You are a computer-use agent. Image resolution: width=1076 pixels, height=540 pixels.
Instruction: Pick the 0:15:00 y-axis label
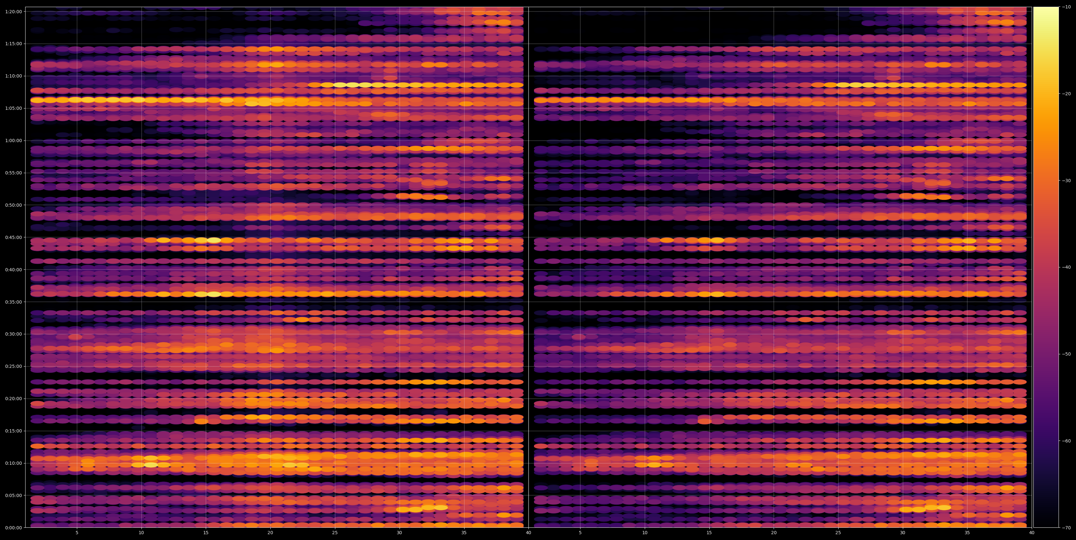[x=13, y=431]
